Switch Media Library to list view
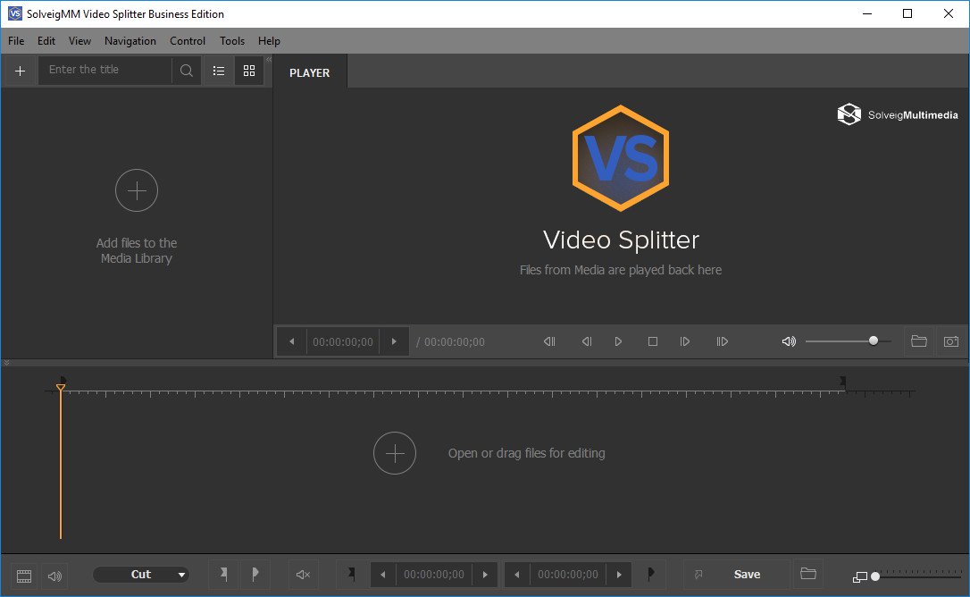This screenshot has height=597, width=970. coord(219,71)
